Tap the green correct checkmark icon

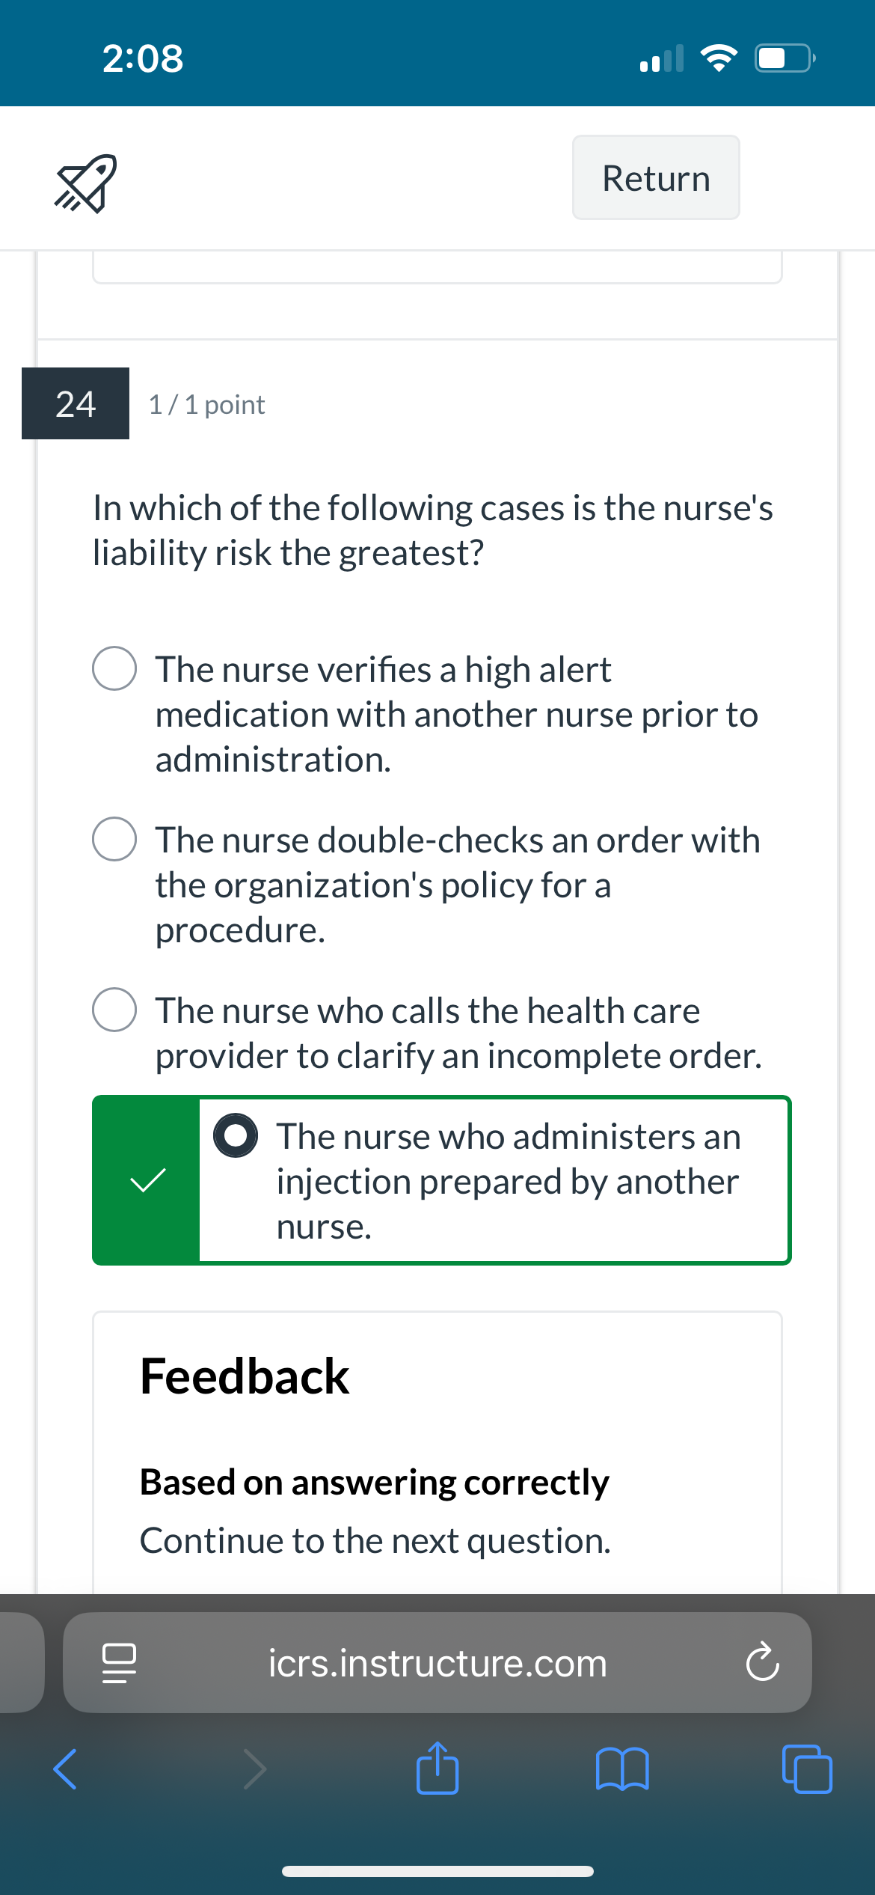pyautogui.click(x=147, y=1180)
